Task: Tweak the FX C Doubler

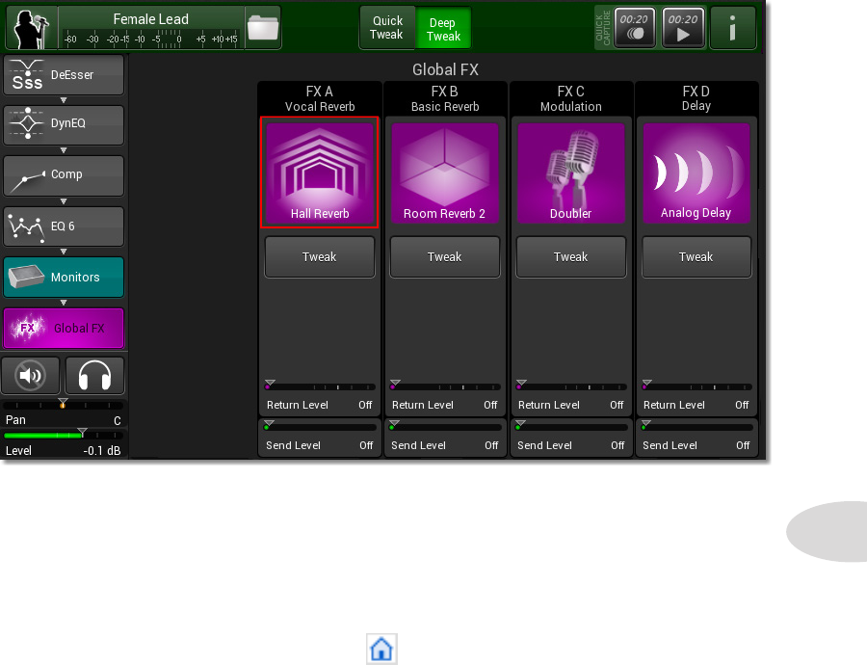Action: [570, 257]
